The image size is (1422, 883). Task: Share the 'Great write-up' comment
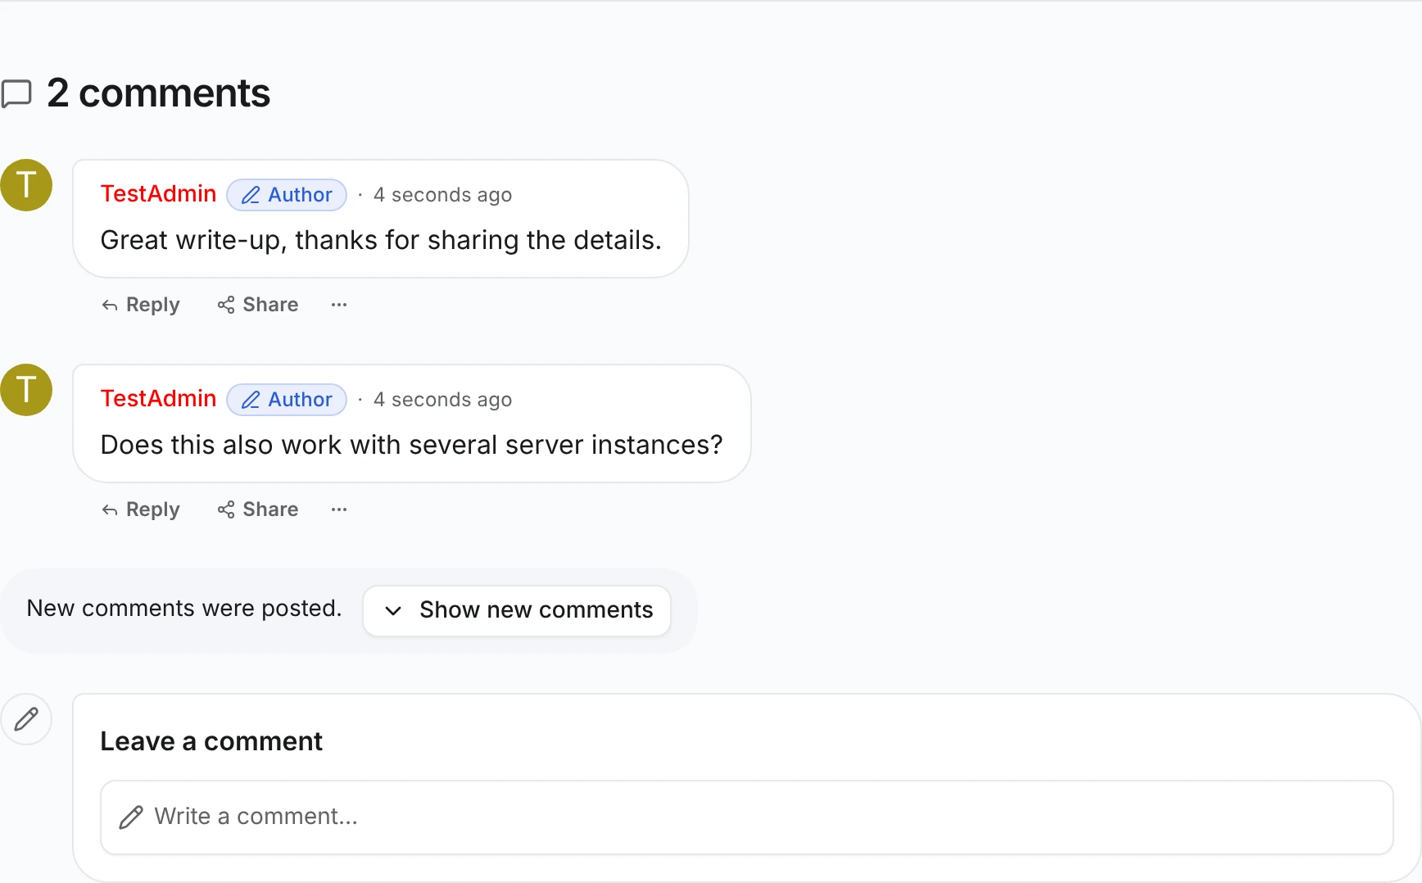tap(258, 305)
